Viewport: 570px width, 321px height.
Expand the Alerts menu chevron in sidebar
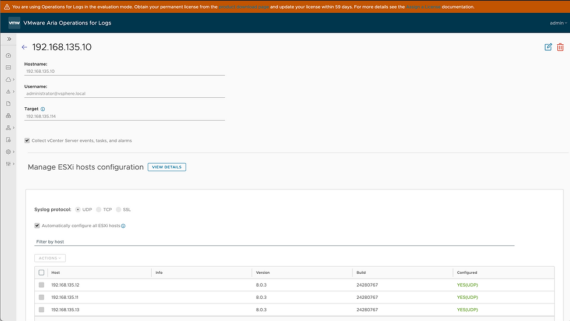(14, 91)
